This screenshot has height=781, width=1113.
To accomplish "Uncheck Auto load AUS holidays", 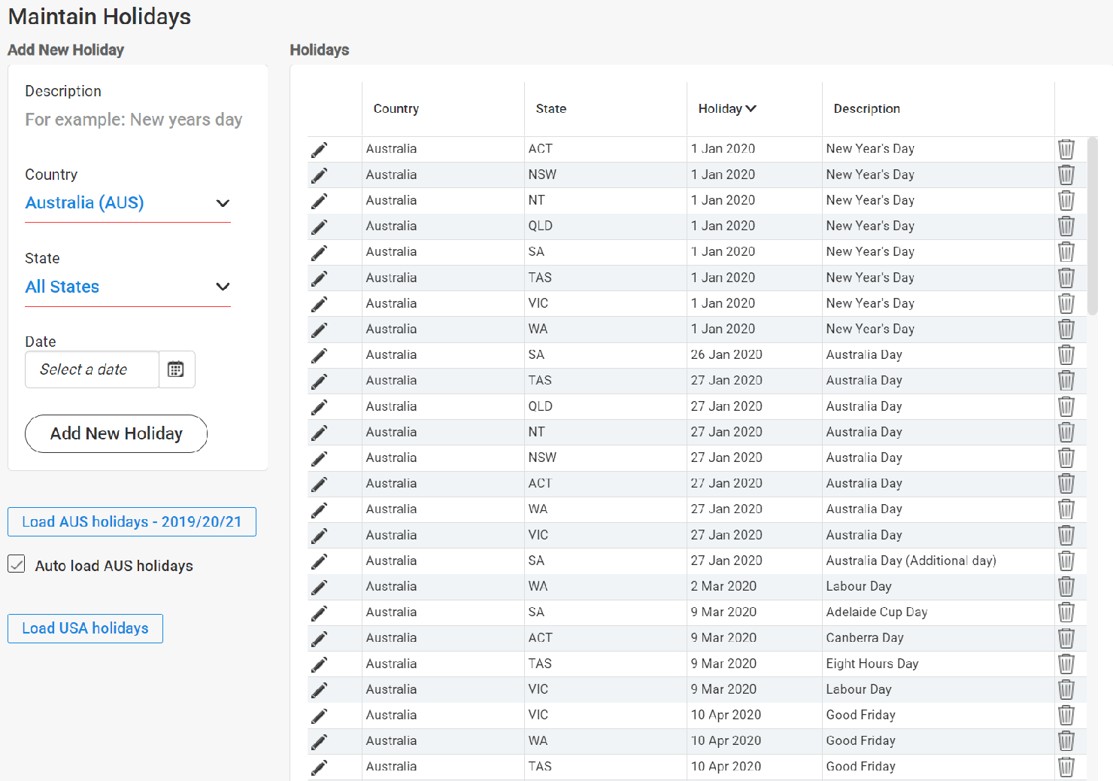I will pyautogui.click(x=16, y=564).
